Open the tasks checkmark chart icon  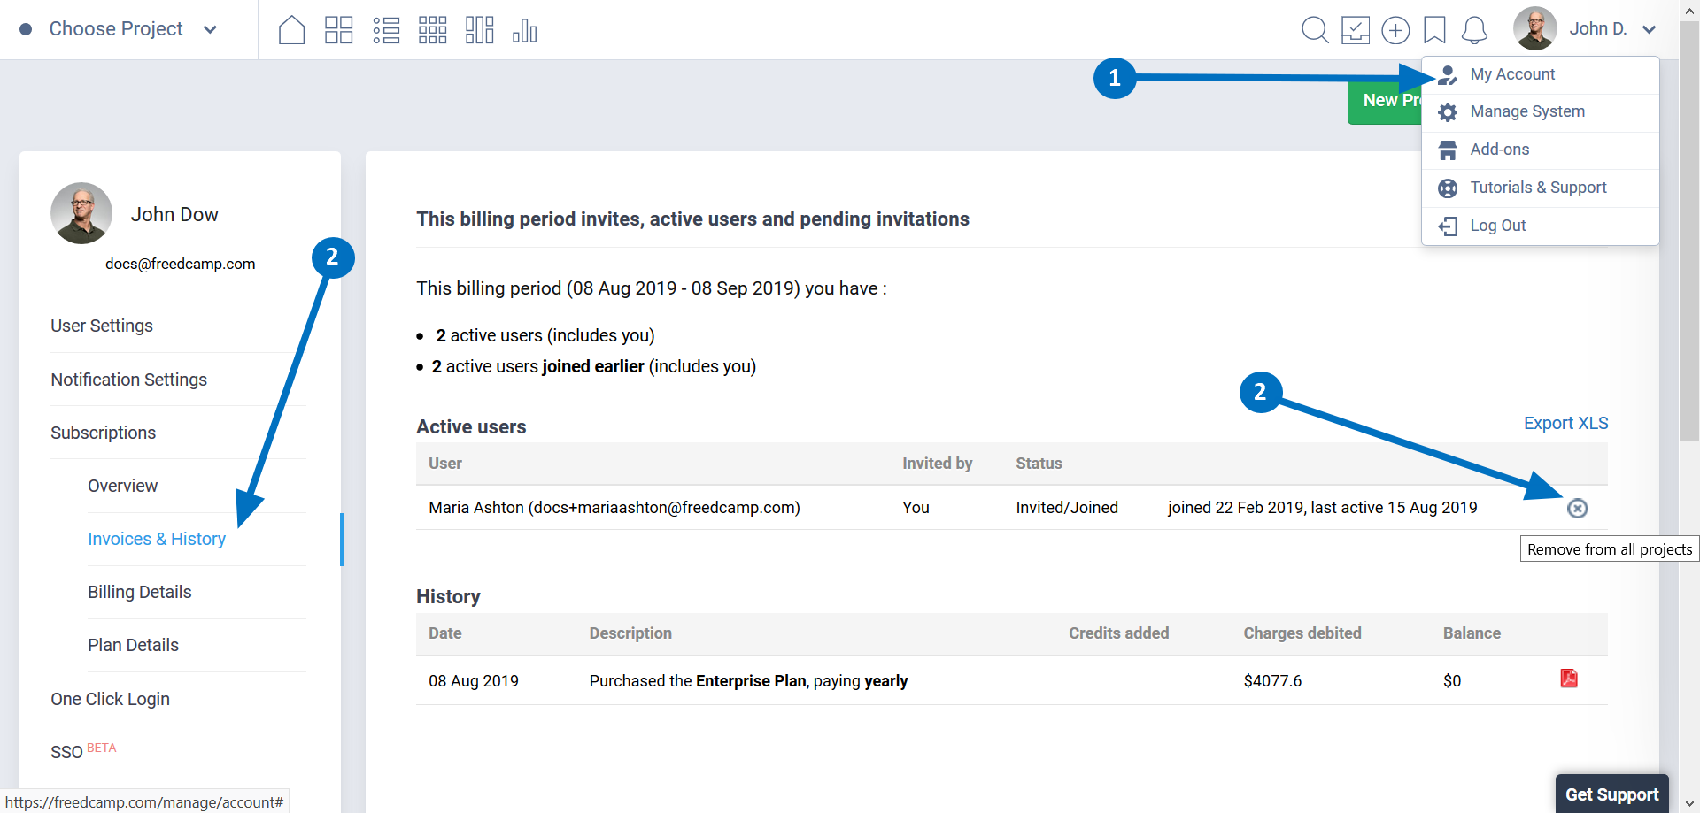pyautogui.click(x=1356, y=30)
